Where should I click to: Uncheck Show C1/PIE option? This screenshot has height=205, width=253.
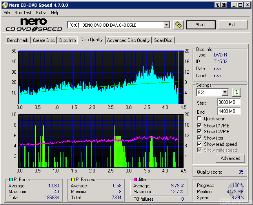(x=200, y=125)
